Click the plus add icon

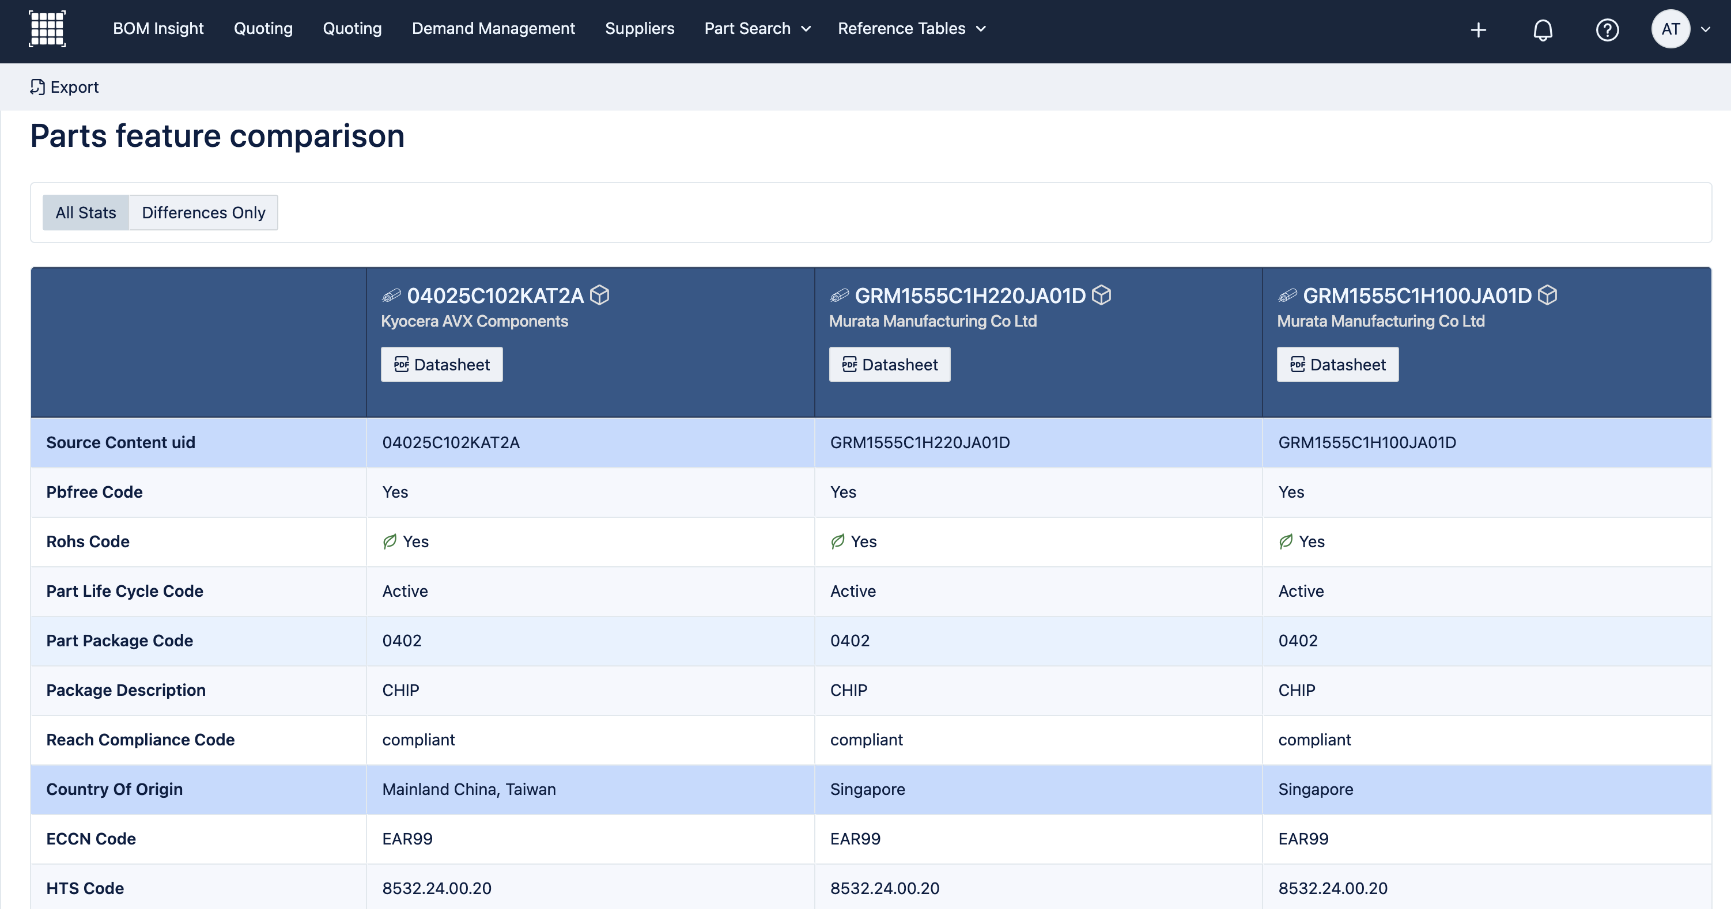tap(1477, 29)
